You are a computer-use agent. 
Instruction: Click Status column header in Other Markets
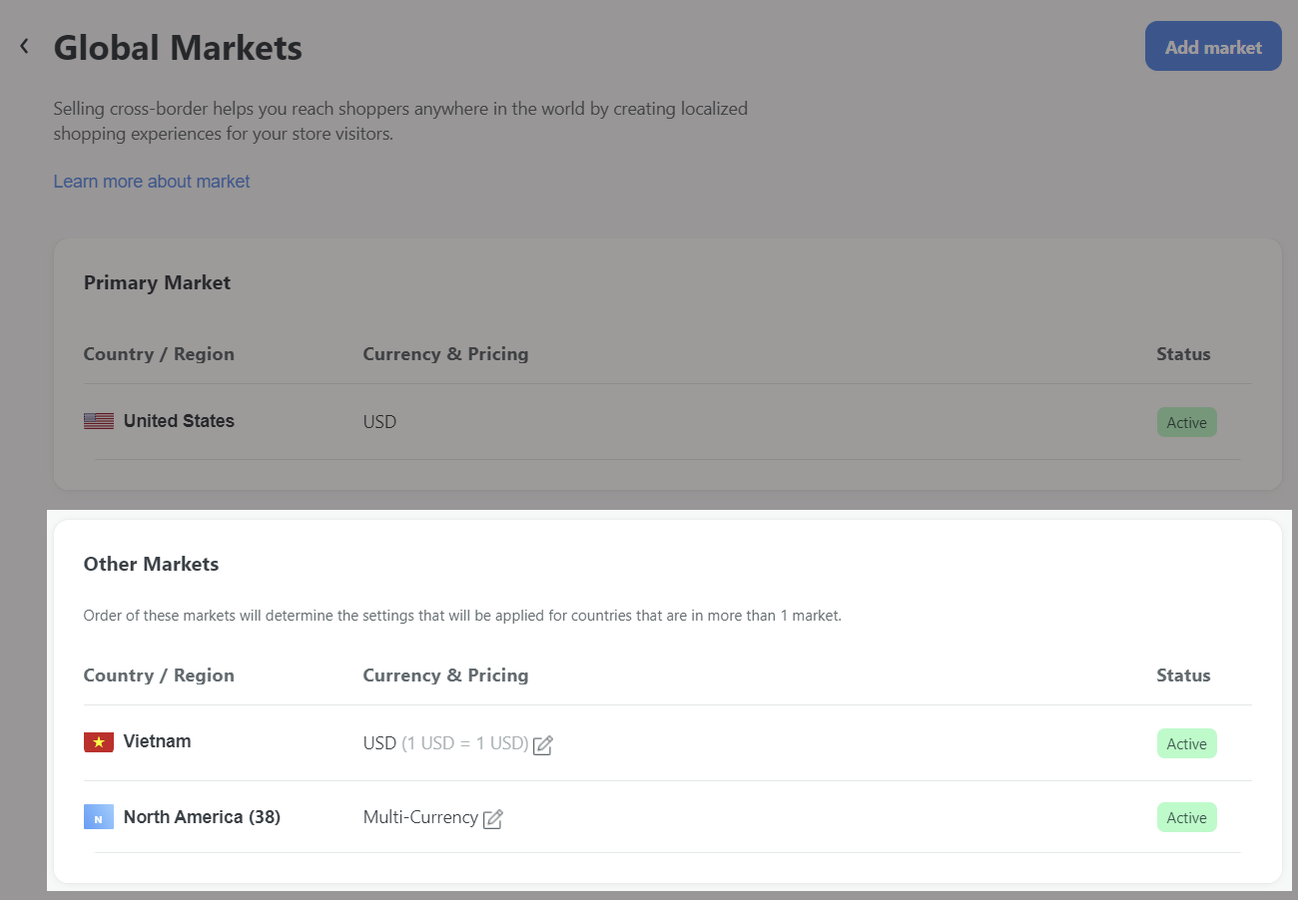click(1183, 675)
